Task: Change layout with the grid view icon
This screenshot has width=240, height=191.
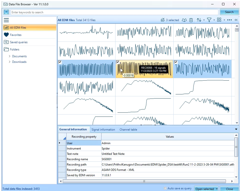Action: [220, 20]
